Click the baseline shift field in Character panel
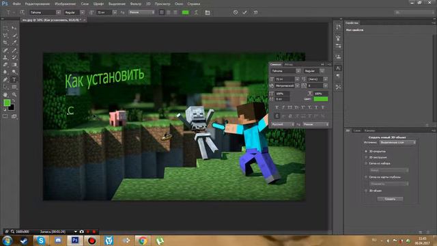Image resolution: width=437 pixels, height=246 pixels. [x=282, y=99]
